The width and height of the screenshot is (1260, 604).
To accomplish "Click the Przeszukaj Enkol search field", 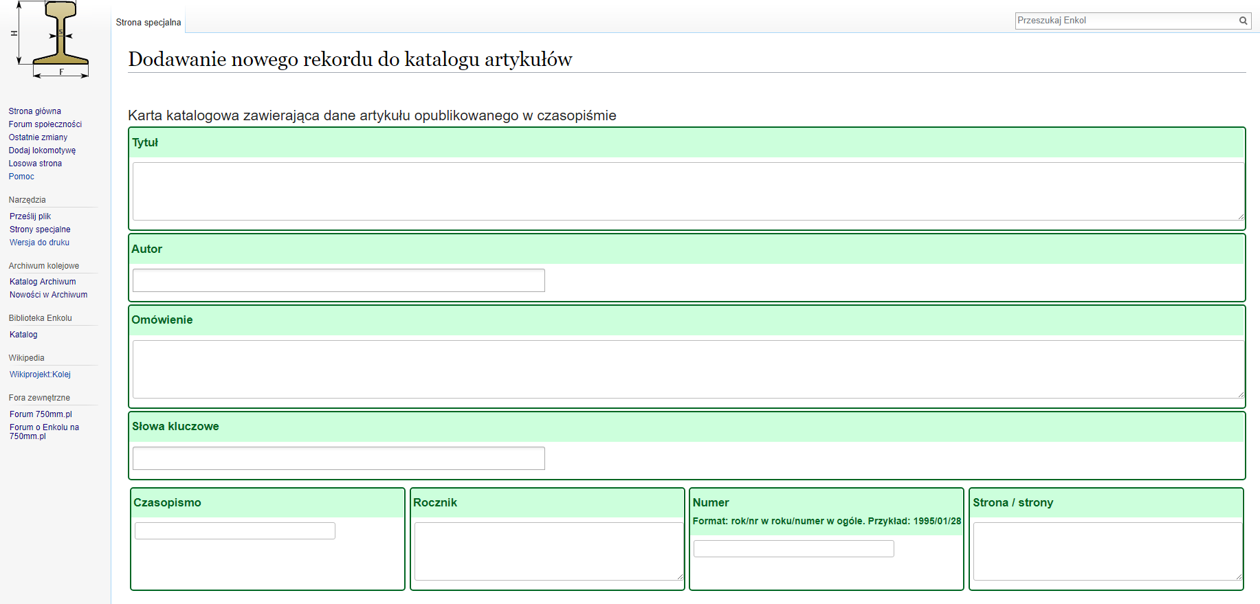I will click(1126, 21).
